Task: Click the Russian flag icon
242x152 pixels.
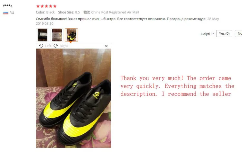Action: 5,13
